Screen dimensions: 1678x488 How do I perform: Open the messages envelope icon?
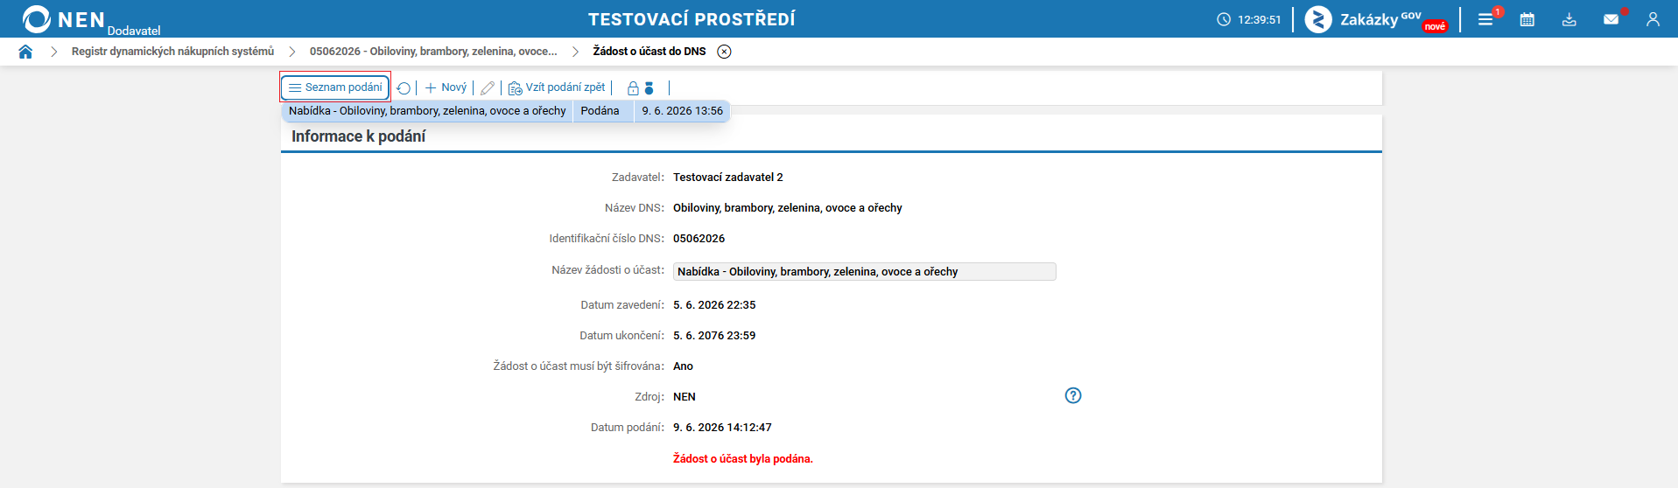pos(1611,19)
